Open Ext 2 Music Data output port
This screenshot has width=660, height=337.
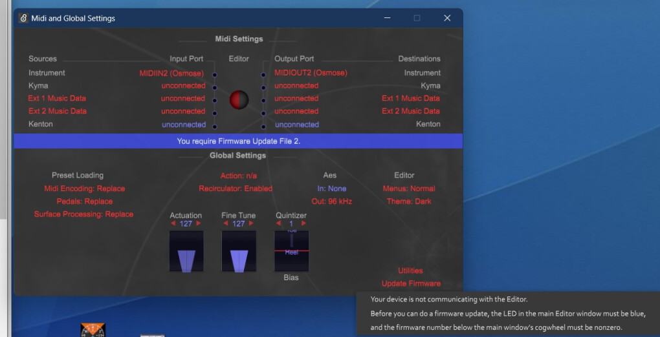click(x=296, y=111)
